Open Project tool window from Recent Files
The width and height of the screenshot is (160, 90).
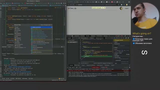18,29
